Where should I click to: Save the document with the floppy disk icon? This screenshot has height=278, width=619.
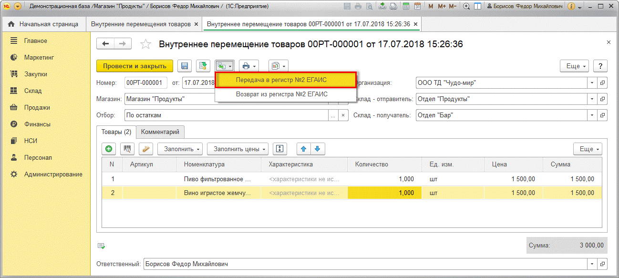pos(185,66)
